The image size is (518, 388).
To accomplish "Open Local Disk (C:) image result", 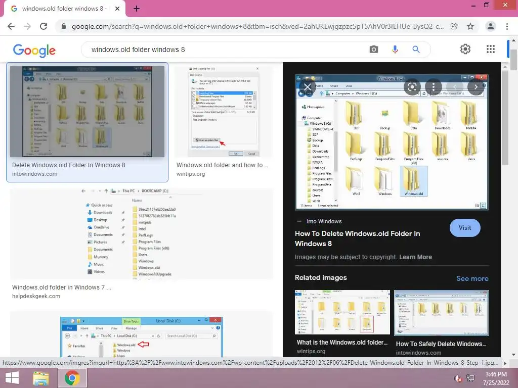I will click(x=142, y=334).
